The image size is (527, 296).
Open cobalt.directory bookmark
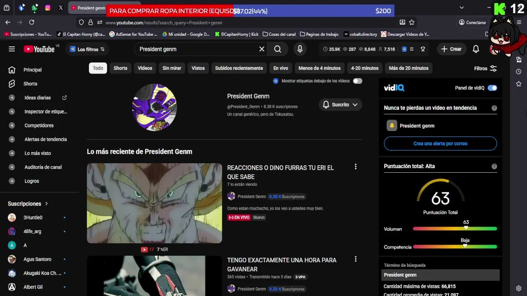coord(360,35)
